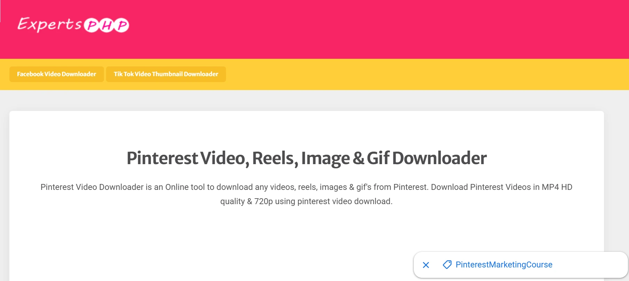Click the first P bubble in the logo

pos(91,25)
